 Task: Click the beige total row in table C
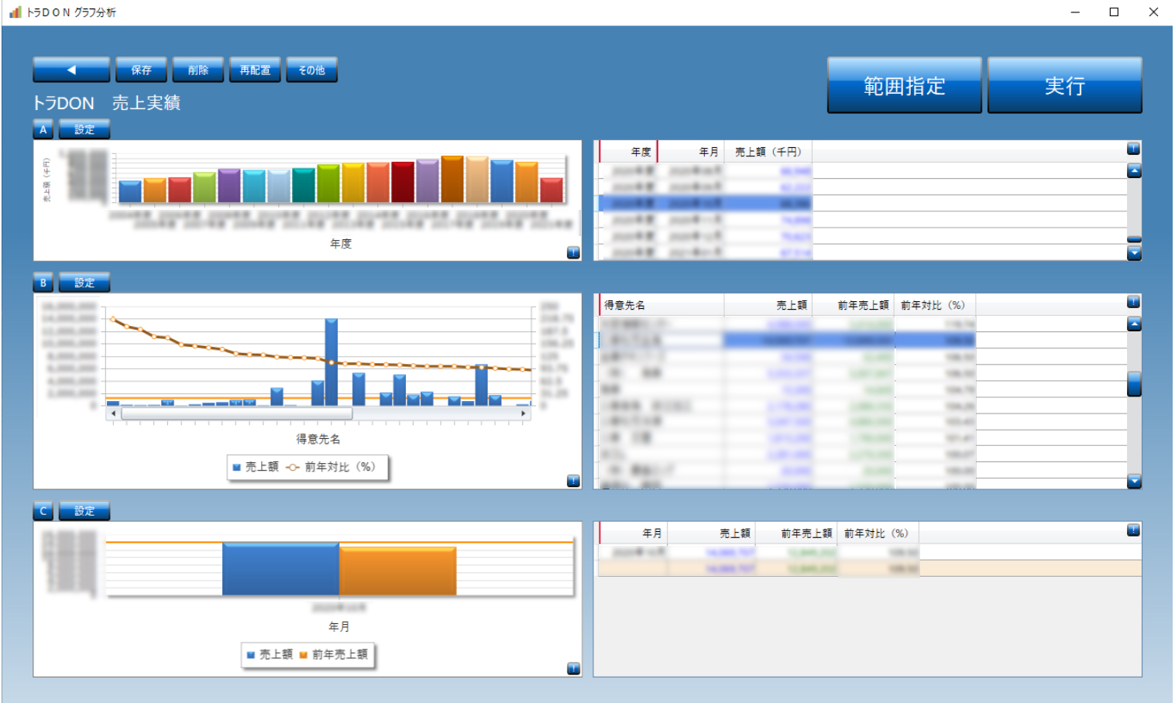[869, 568]
